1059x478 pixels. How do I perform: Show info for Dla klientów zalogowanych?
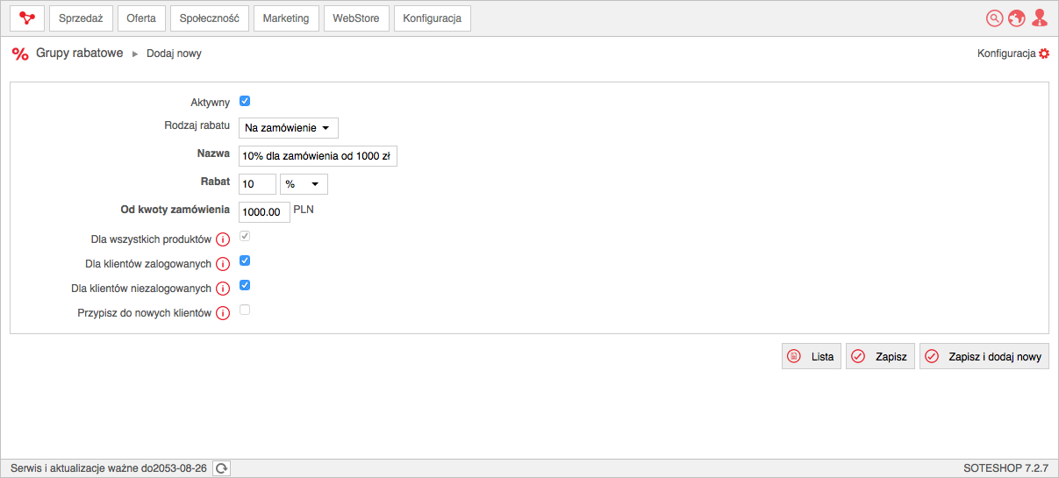point(223,264)
